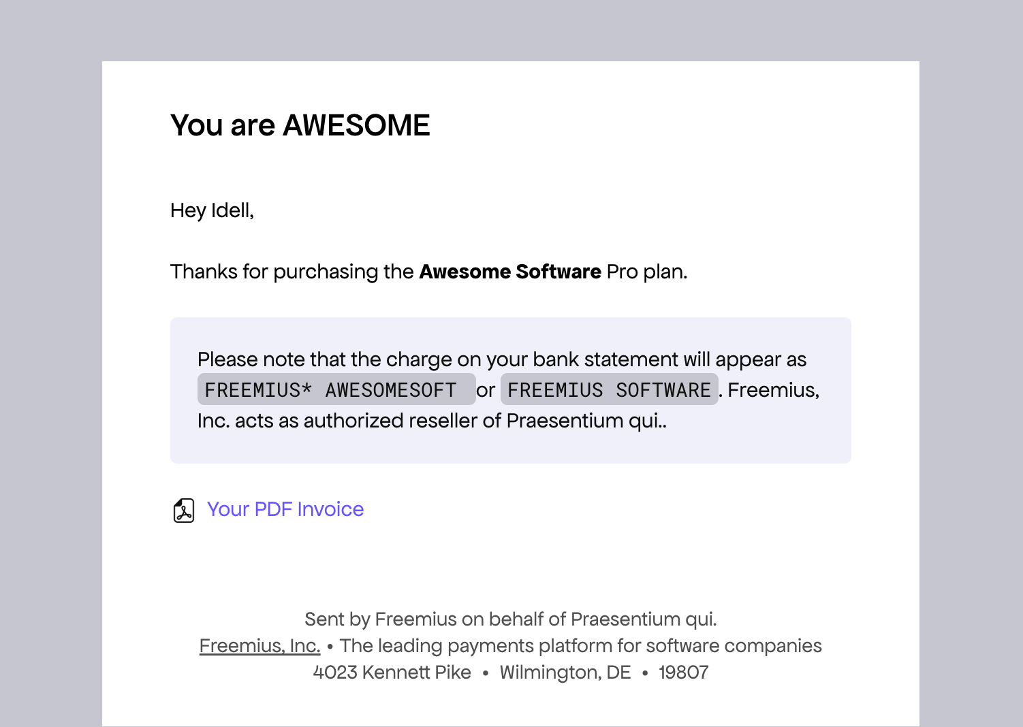Click the You are AWESOME heading
The image size is (1023, 727).
[x=300, y=125]
